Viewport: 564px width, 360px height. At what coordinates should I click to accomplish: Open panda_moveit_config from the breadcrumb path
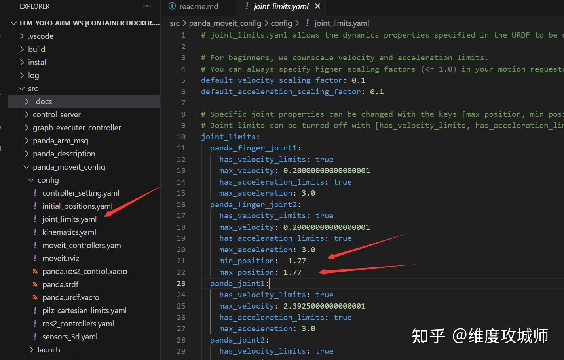pyautogui.click(x=225, y=23)
